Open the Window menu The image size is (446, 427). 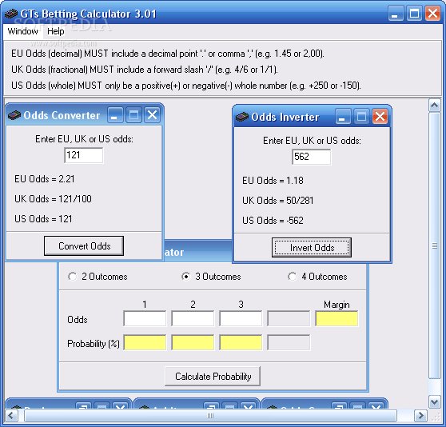pos(22,31)
